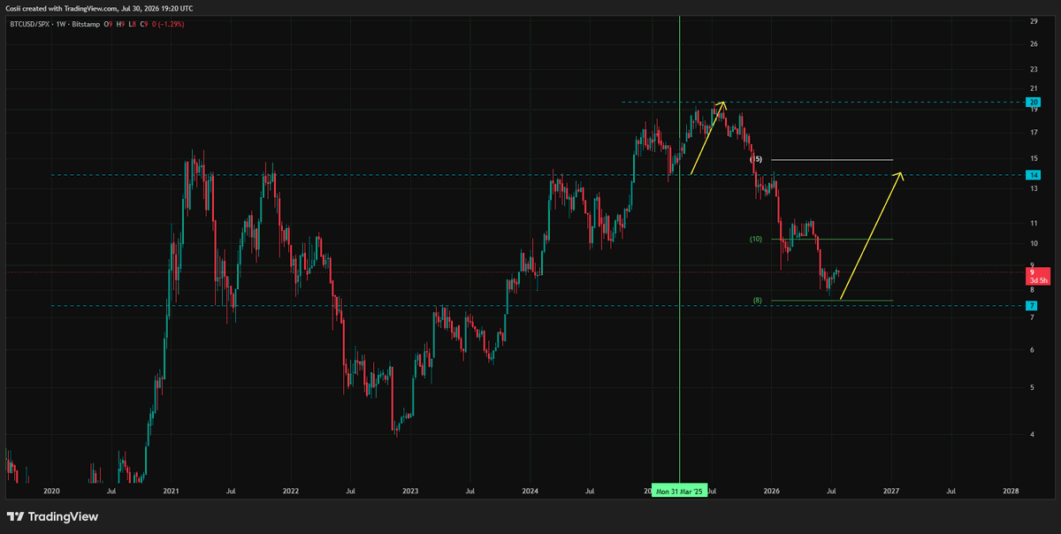Click the 2021 label on the time axis

[x=171, y=491]
